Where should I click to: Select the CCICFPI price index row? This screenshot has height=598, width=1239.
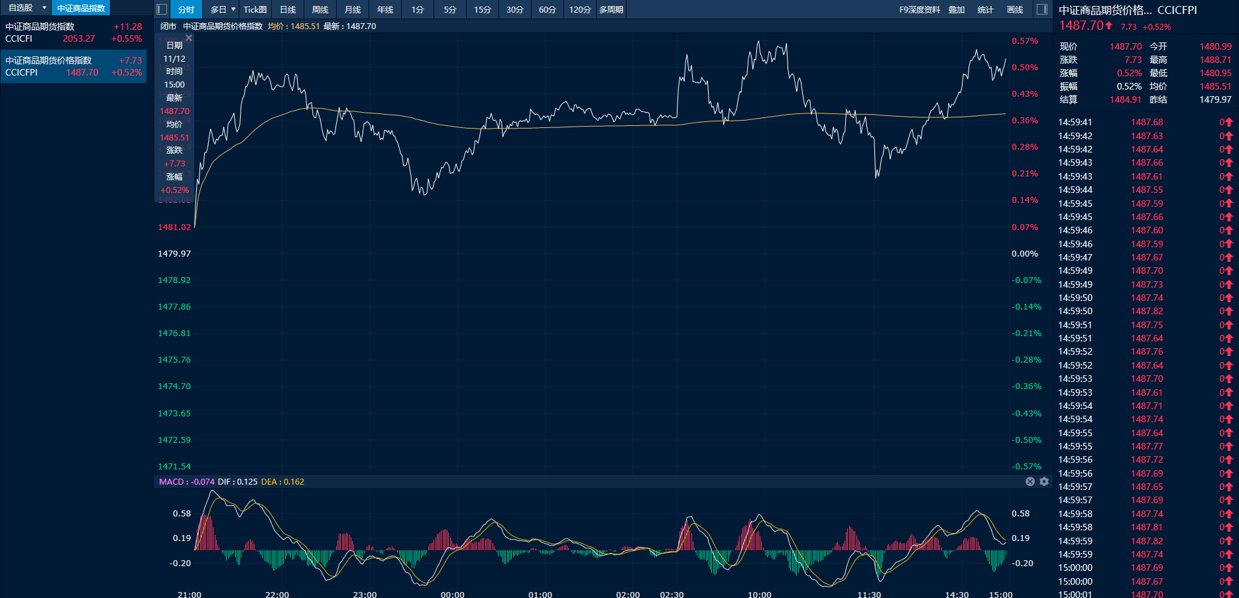point(73,66)
